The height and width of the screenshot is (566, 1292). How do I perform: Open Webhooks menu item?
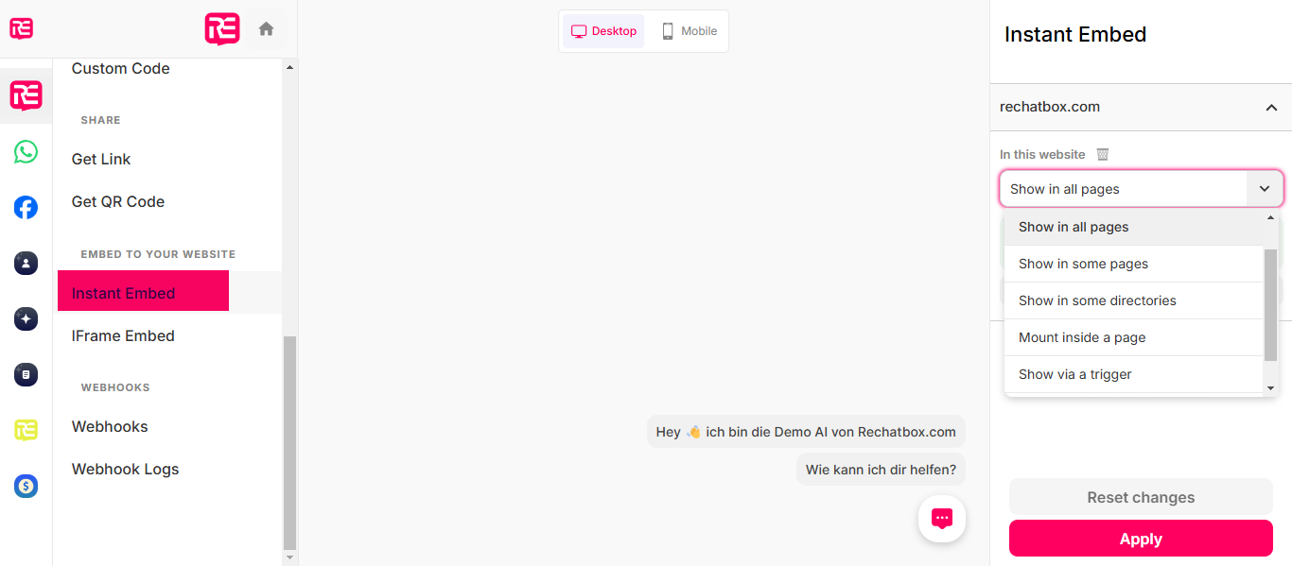110,426
